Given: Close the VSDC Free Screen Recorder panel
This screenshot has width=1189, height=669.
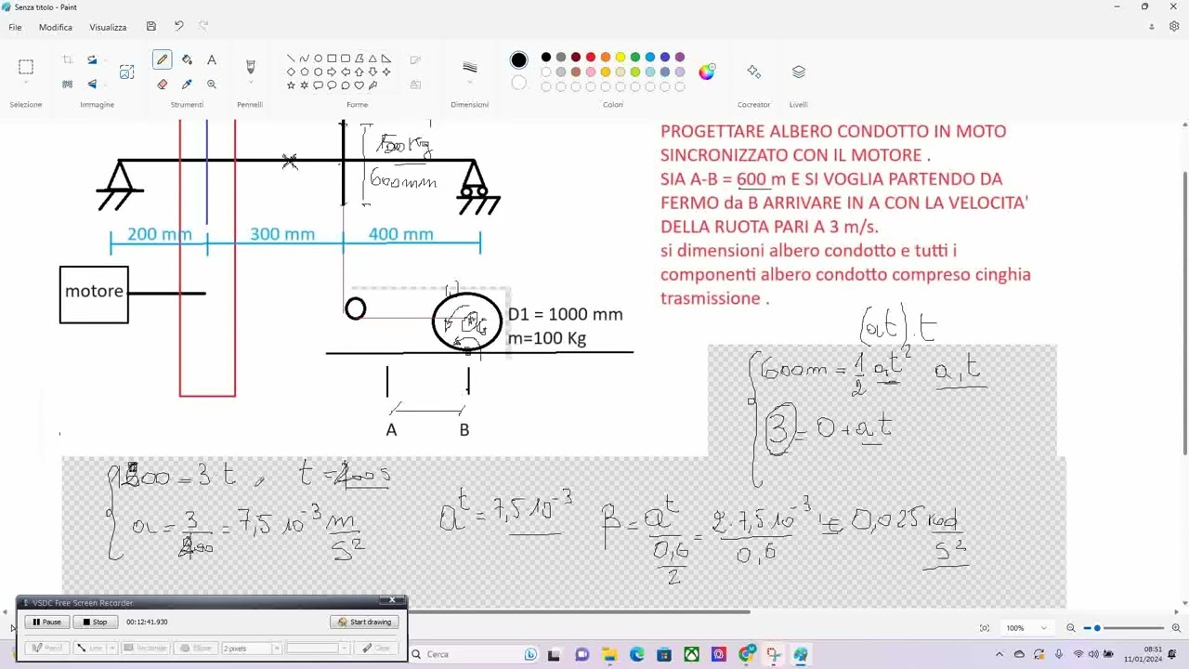Looking at the screenshot, I should [x=393, y=601].
